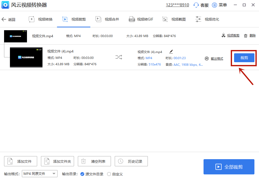This screenshot has width=259, height=181.
Task: Click the 风云视频转换器 app logo icon
Action: [5, 5]
